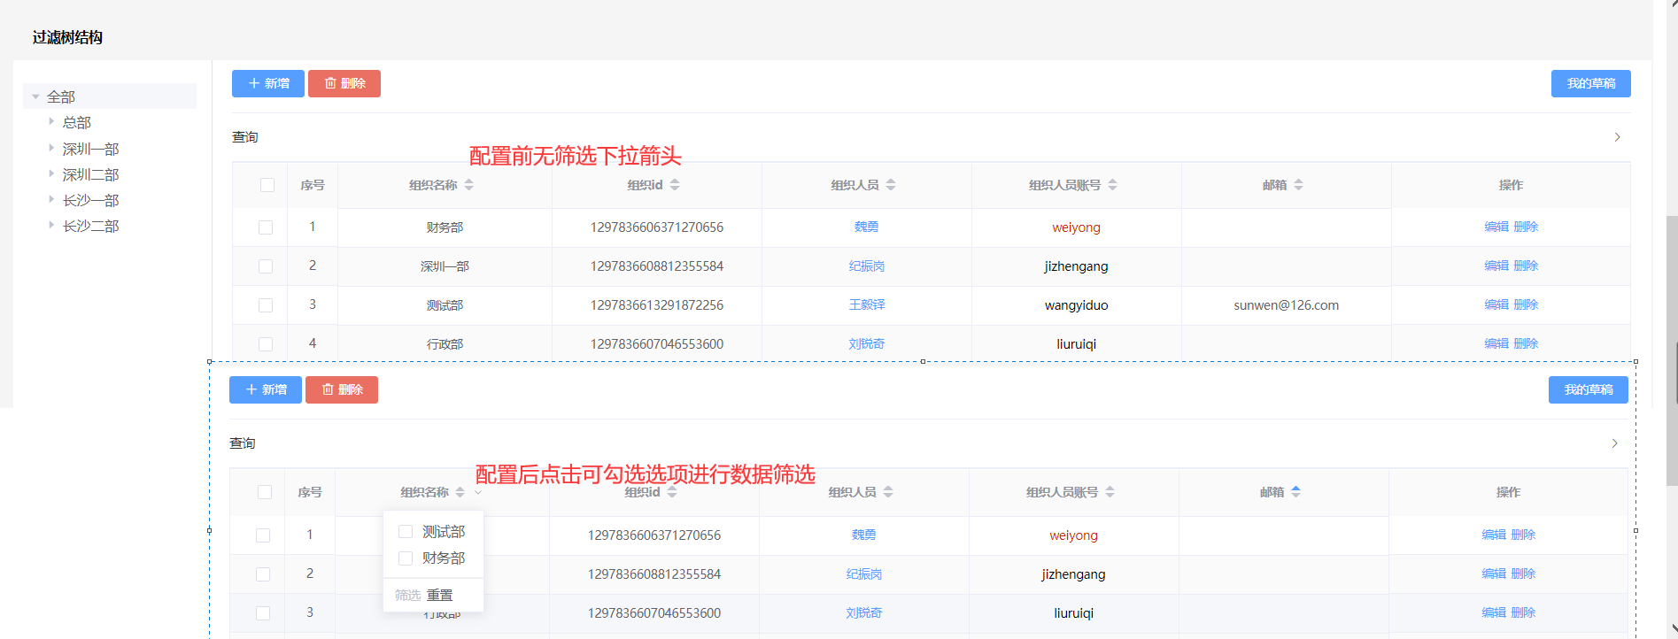
Task: Click the highlighted 邮箱 sort icon in lower table
Action: click(x=1296, y=492)
